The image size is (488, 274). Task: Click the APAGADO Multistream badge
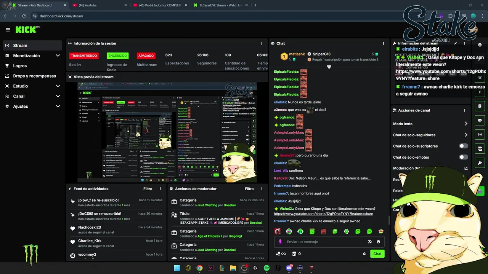(146, 56)
